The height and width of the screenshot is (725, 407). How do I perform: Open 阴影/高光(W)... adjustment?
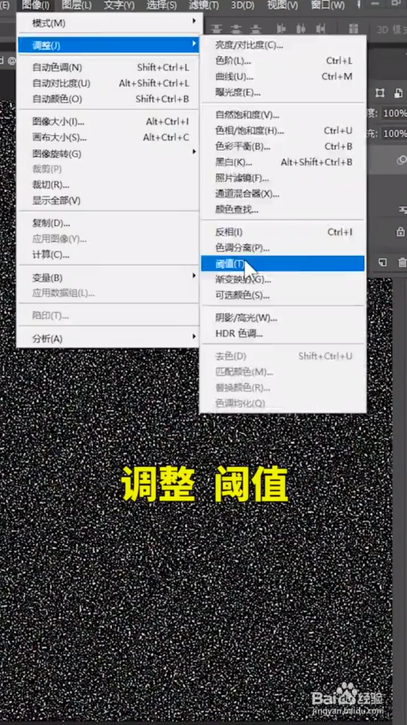tap(283, 318)
